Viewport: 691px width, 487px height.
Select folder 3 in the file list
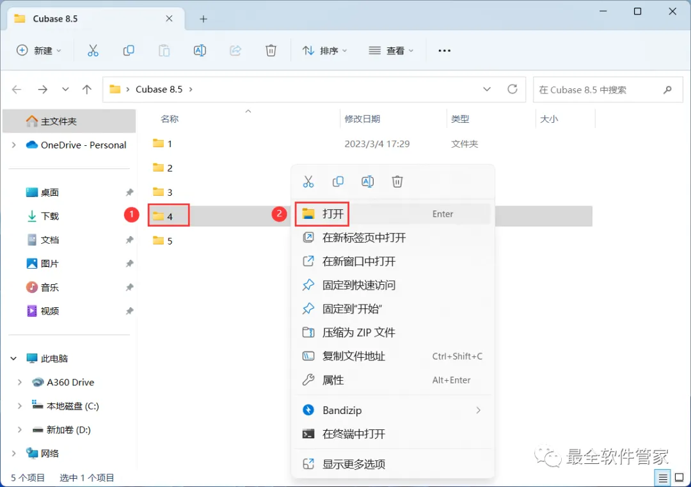click(x=163, y=192)
